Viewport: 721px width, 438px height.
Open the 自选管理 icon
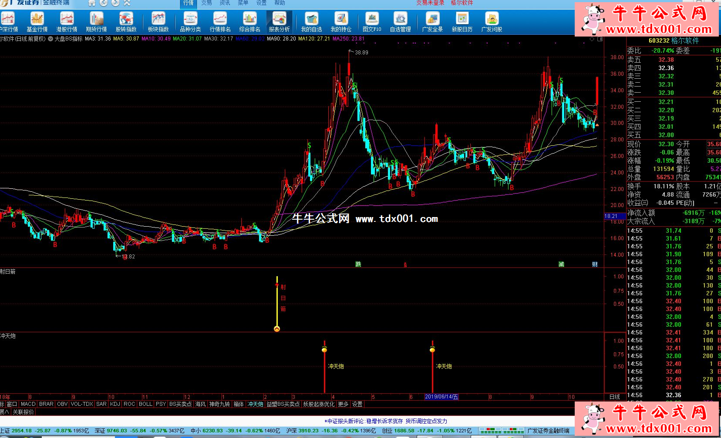coord(400,22)
